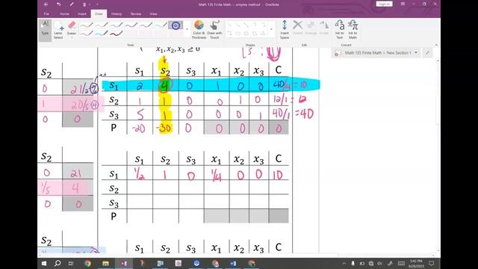The height and width of the screenshot is (269, 478).
Task: Click the Back arrow in title bar
Action: 46,4
